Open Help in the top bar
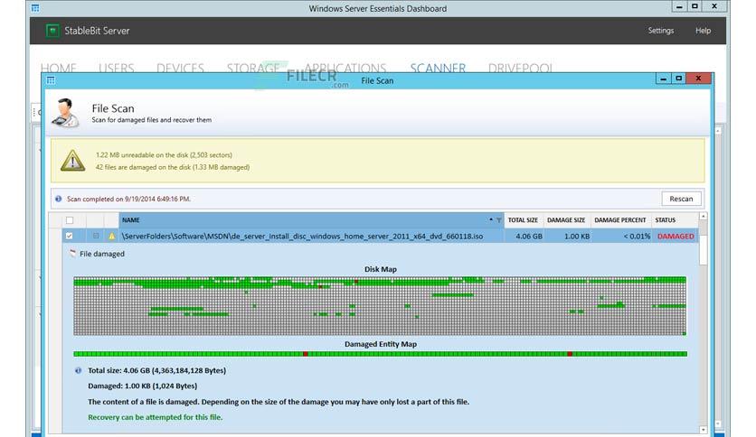 coord(703,31)
